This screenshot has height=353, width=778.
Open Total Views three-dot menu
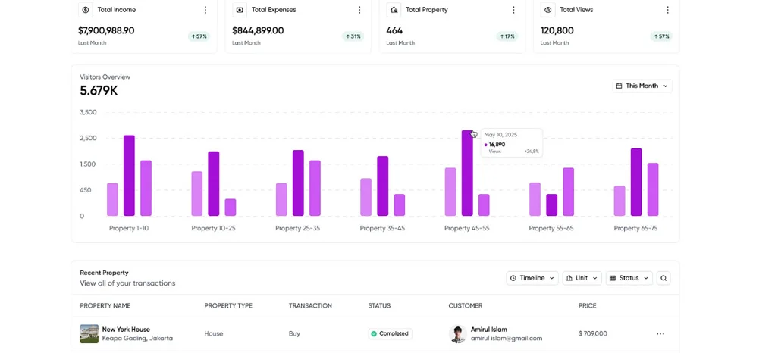667,10
